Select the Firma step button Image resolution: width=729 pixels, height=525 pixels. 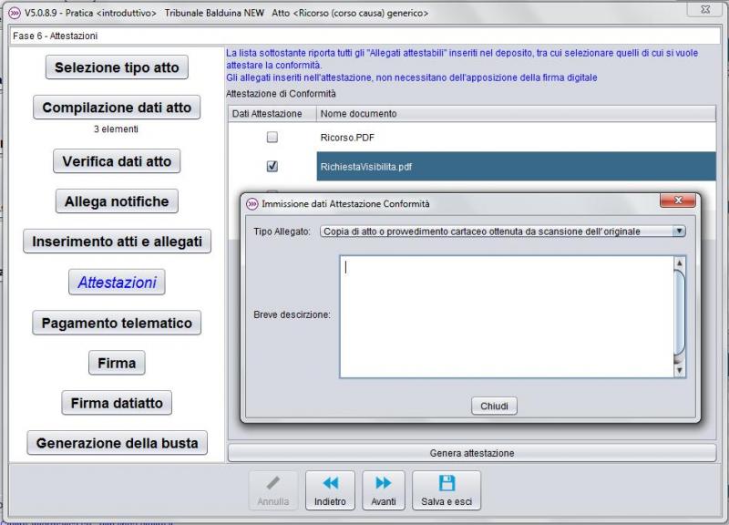[x=117, y=363]
